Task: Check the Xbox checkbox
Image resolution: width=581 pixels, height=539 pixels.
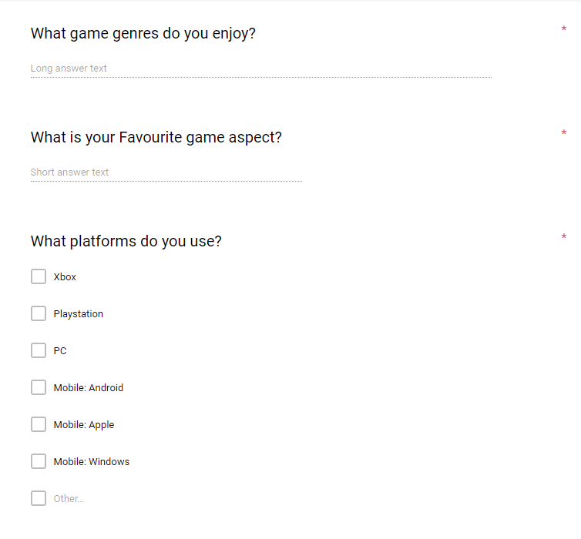Action: coord(39,276)
